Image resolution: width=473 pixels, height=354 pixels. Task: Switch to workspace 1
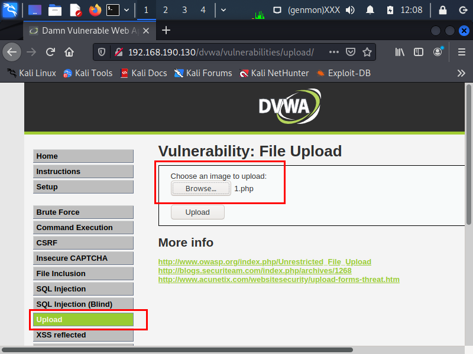[146, 10]
